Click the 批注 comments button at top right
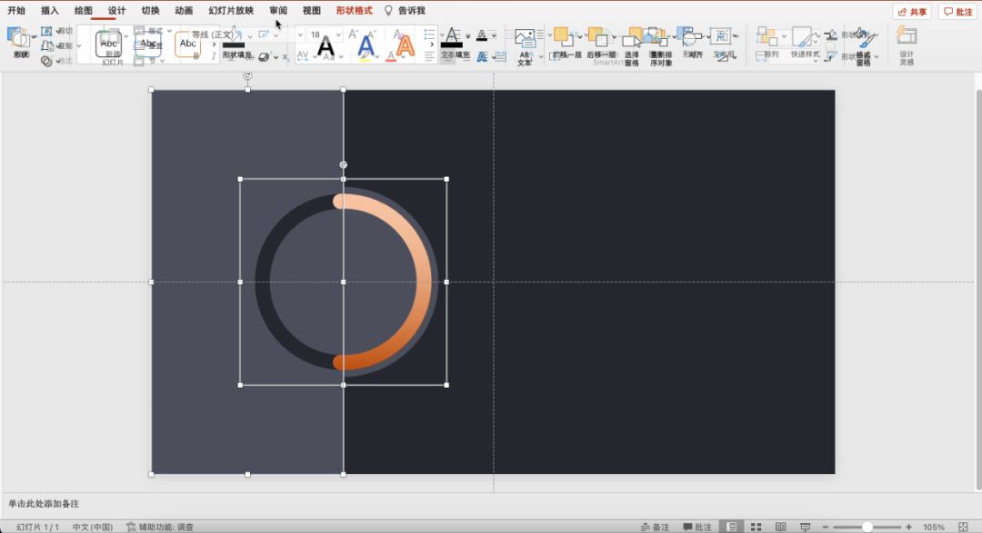The height and width of the screenshot is (533, 982). pos(958,12)
